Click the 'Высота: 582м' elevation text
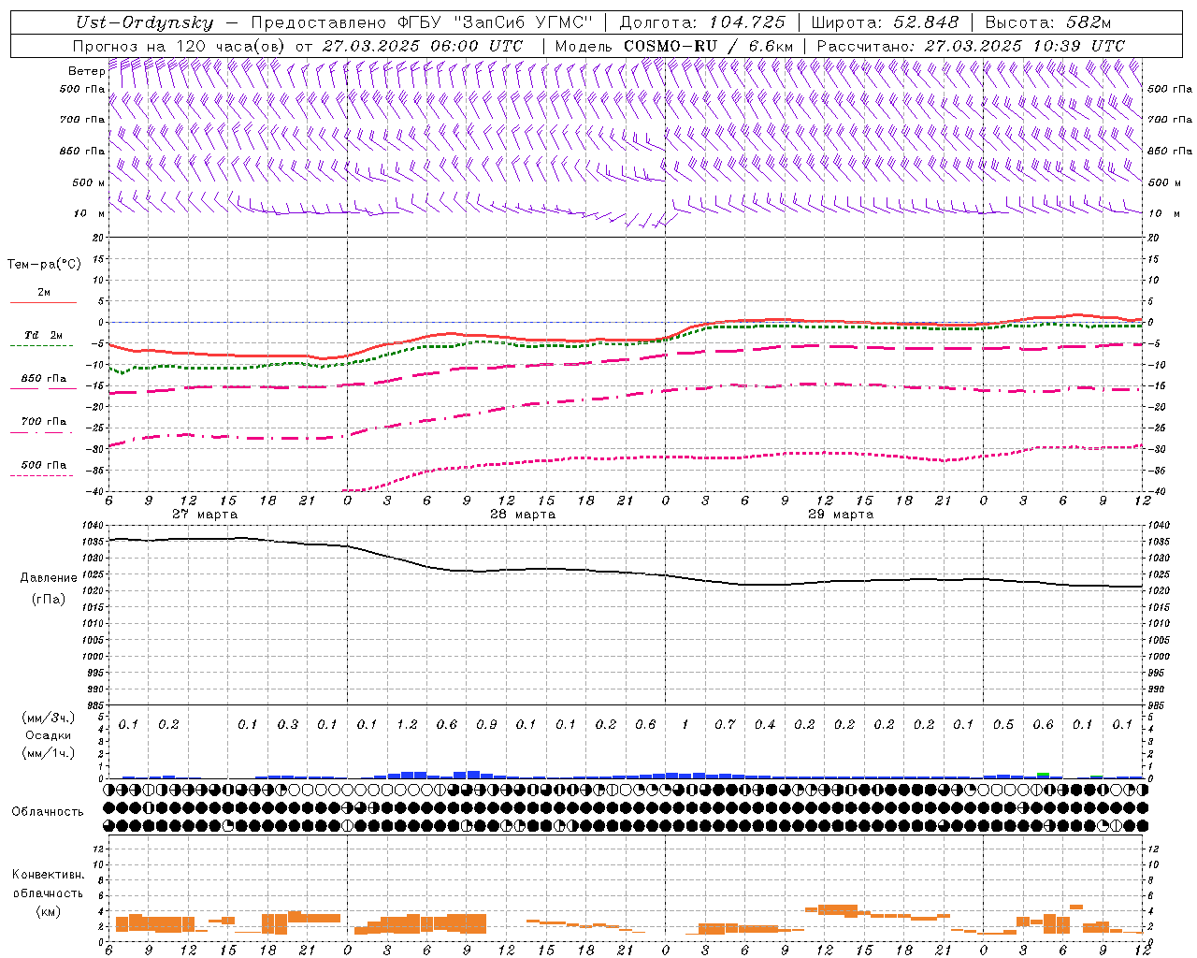This screenshot has height=958, width=1197. pos(1048,22)
